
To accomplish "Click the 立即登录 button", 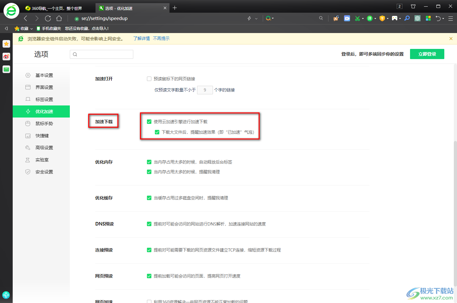I will tap(427, 54).
